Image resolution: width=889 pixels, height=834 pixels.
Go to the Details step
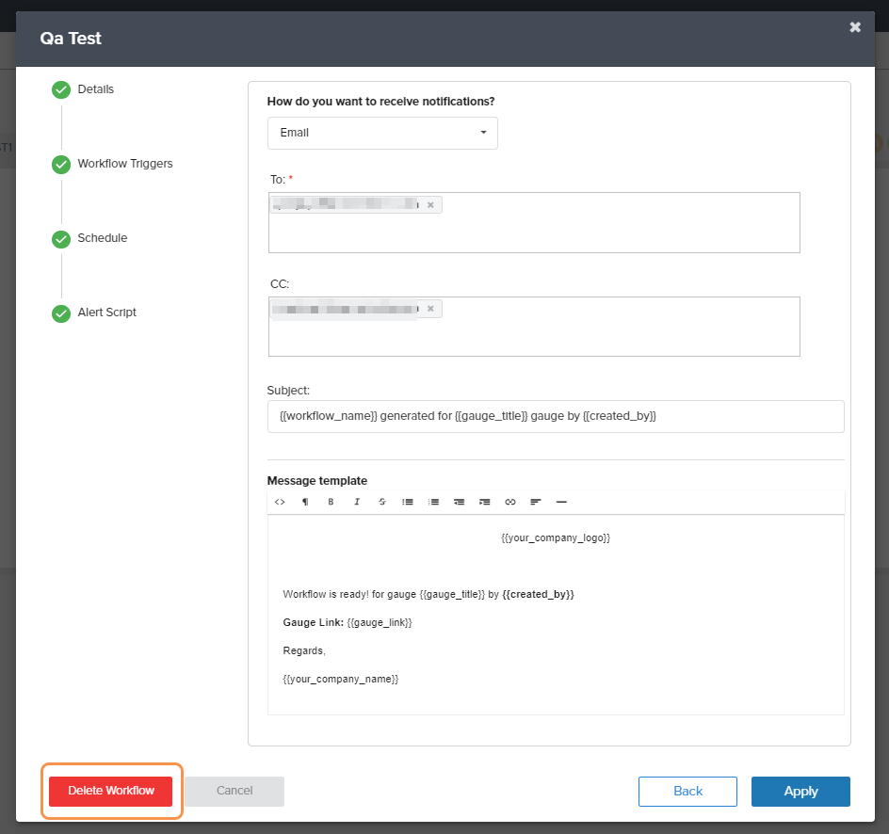(96, 89)
